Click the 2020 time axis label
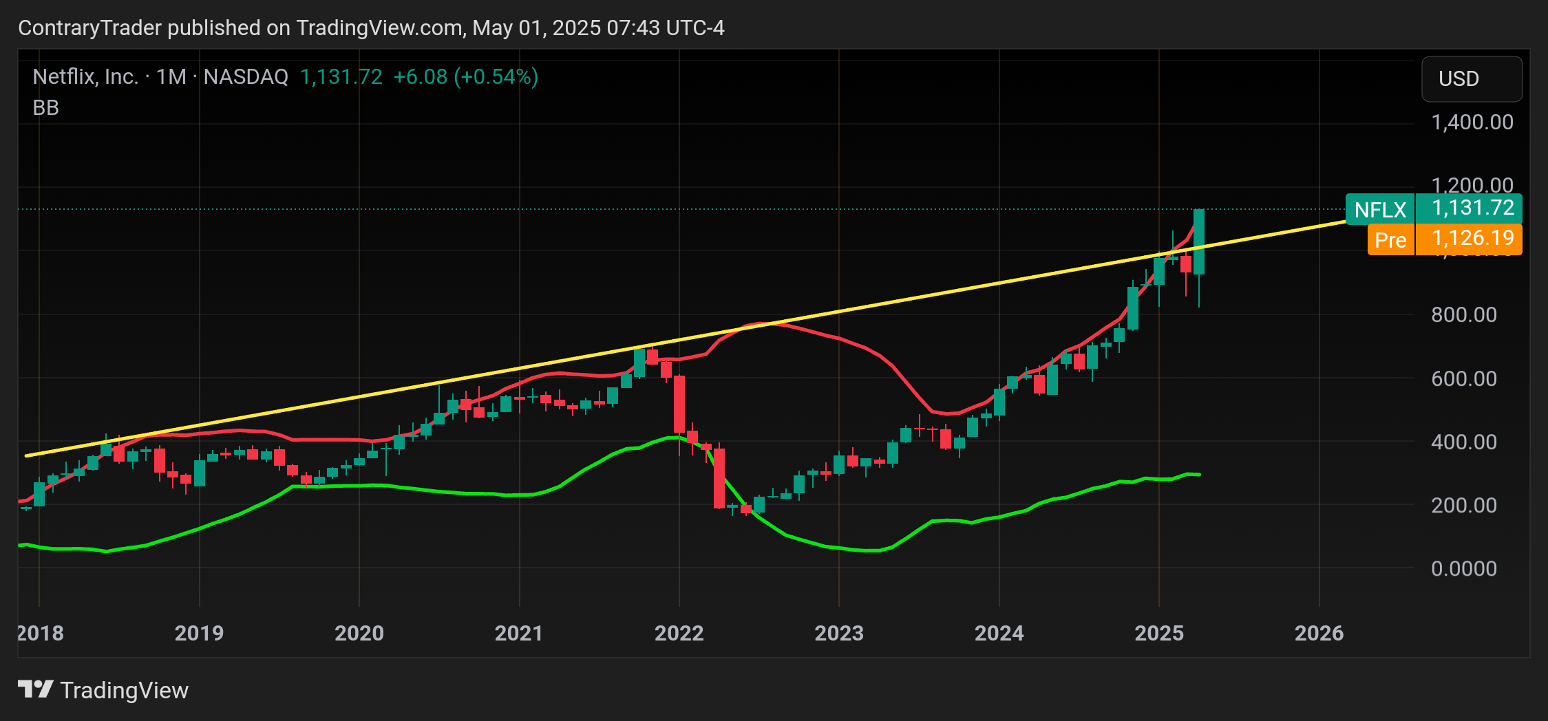1548x721 pixels. pos(359,633)
